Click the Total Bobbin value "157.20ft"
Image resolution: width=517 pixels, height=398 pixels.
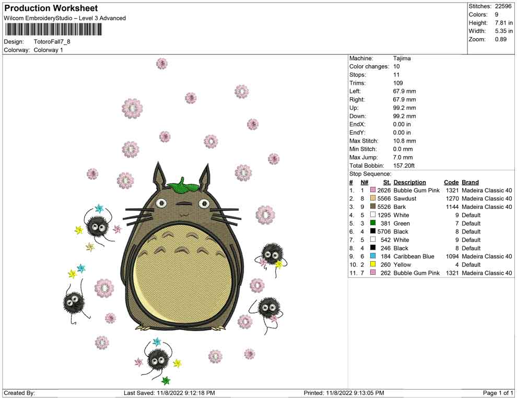click(404, 166)
